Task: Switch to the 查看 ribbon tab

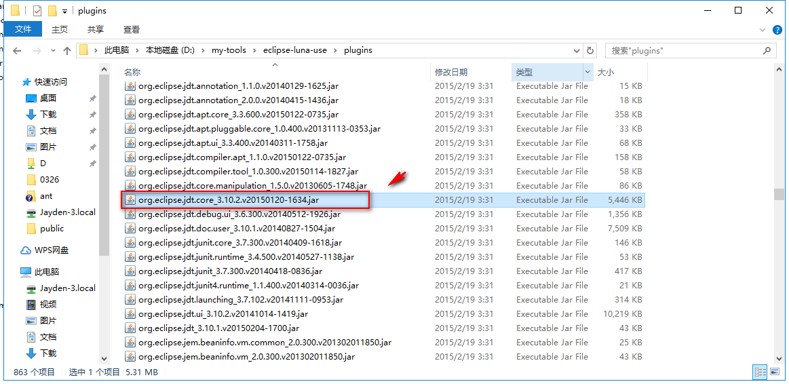Action: click(132, 29)
